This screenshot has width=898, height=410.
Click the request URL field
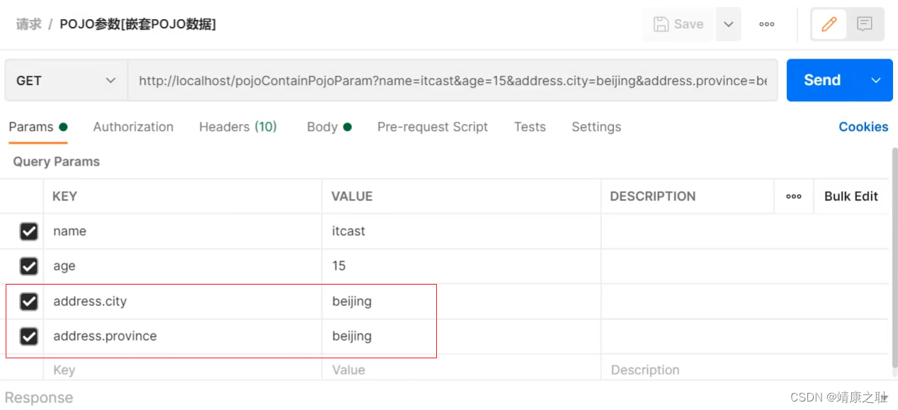point(453,81)
